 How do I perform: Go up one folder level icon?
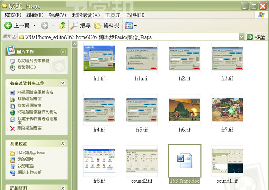62,26
